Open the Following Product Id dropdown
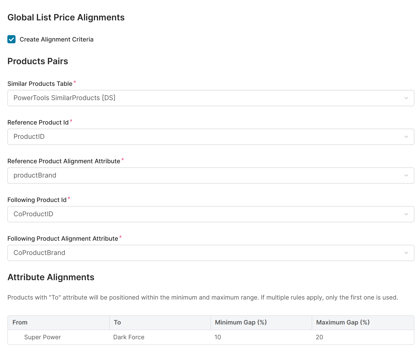 [204, 214]
